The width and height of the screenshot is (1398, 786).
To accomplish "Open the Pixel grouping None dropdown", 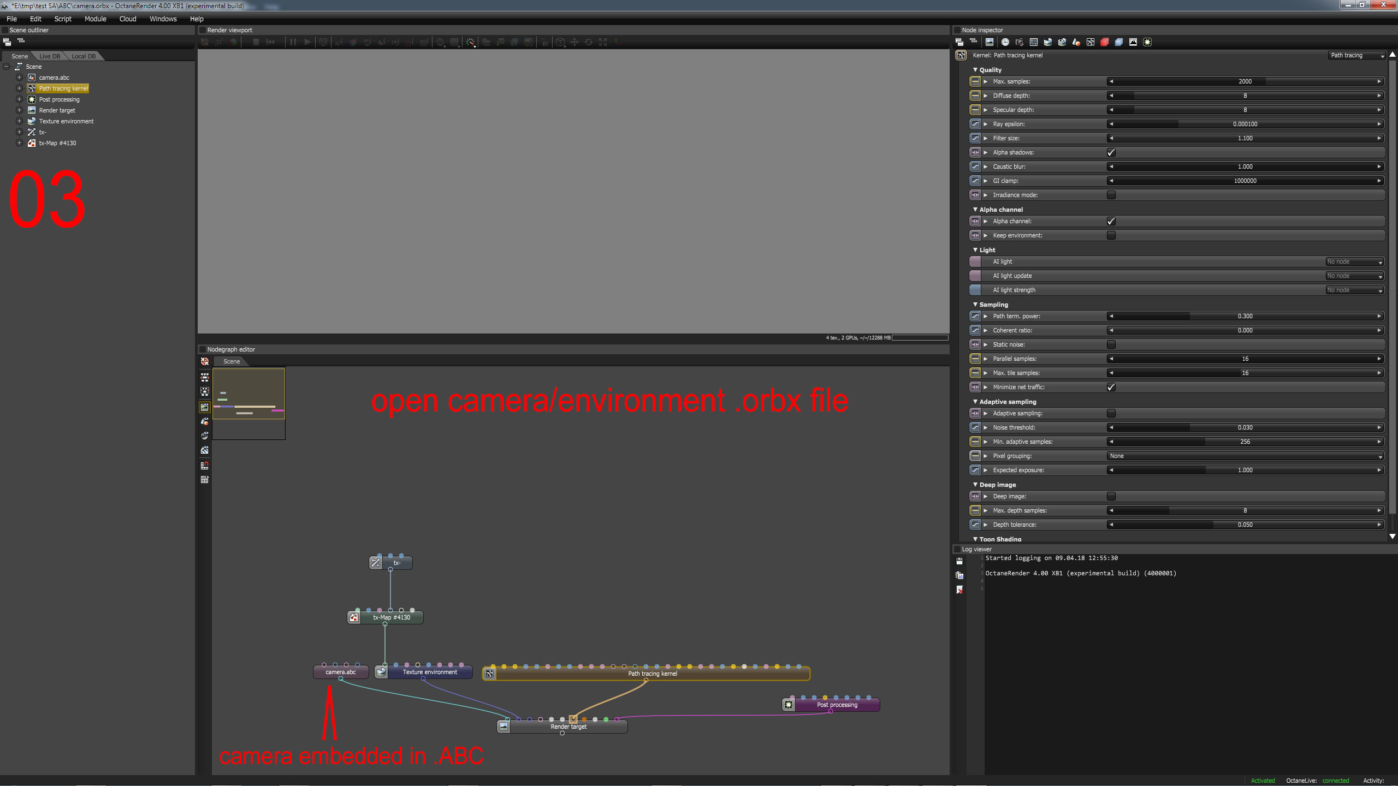I will click(1245, 456).
